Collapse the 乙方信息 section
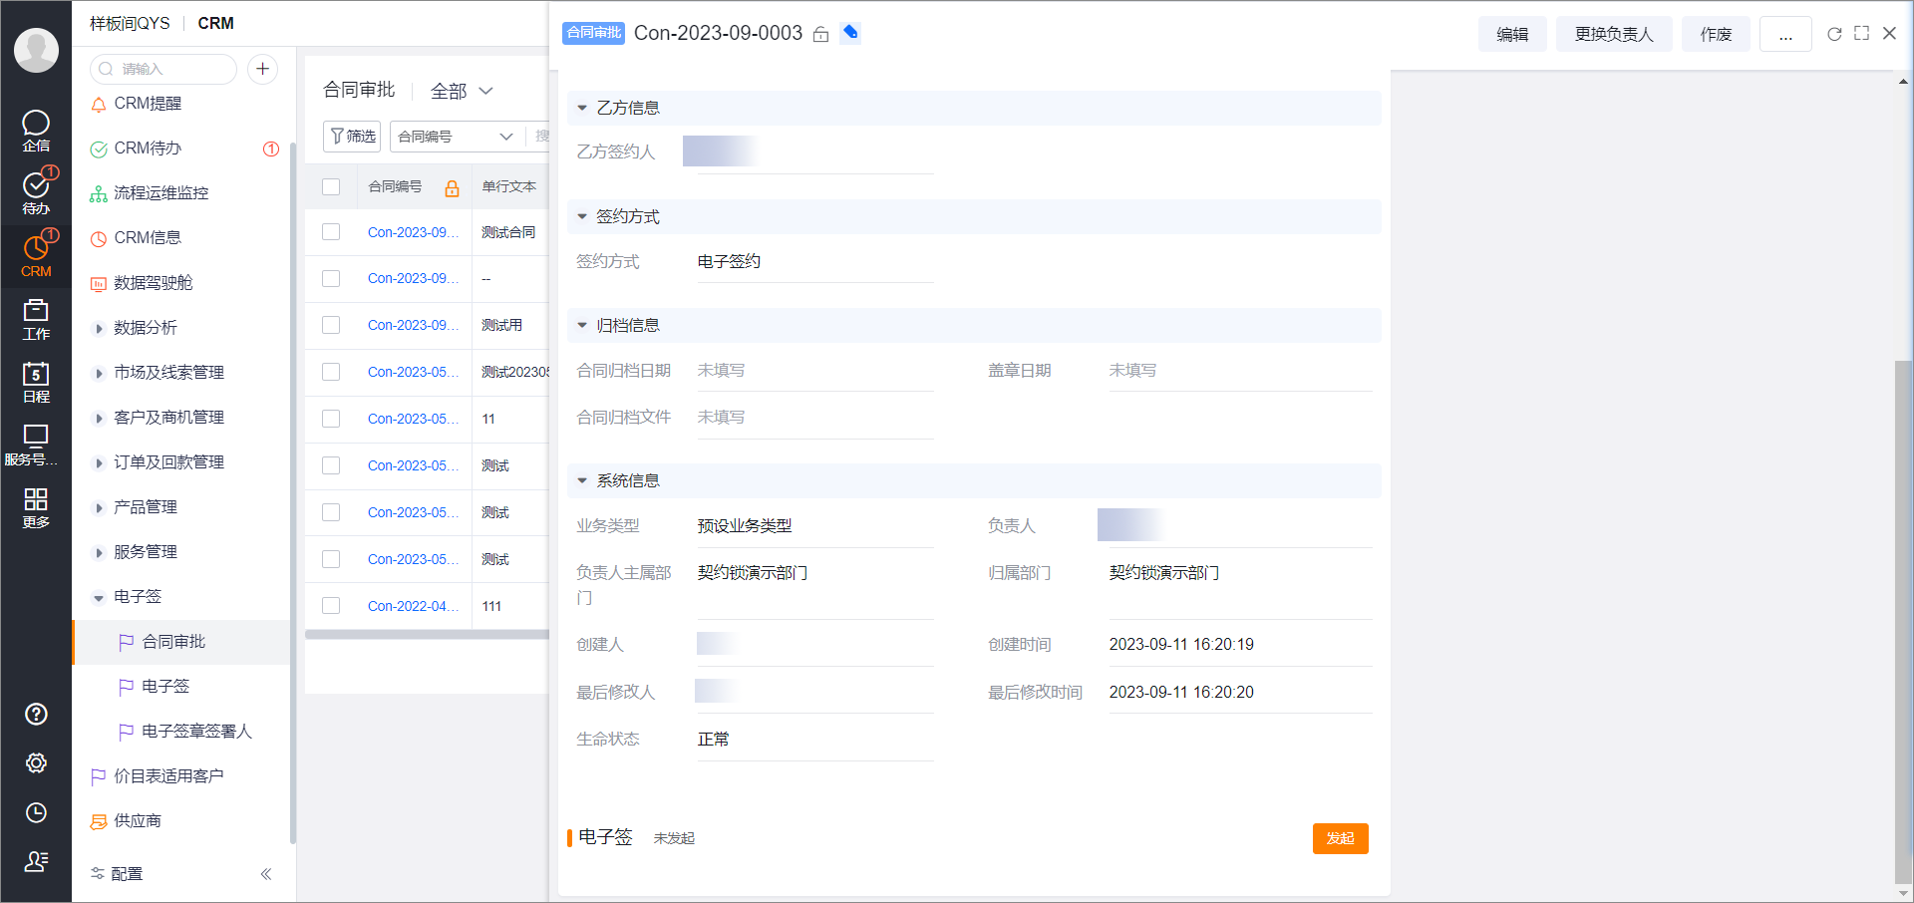 (x=582, y=108)
